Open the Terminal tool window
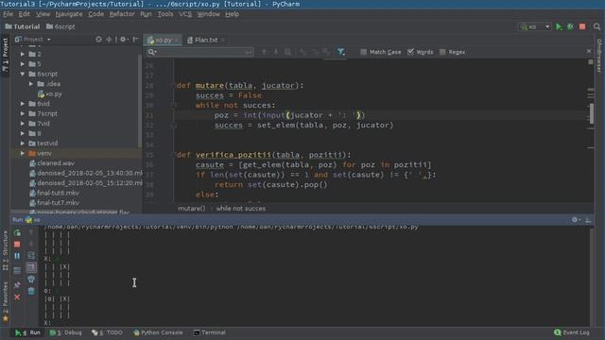 click(210, 332)
